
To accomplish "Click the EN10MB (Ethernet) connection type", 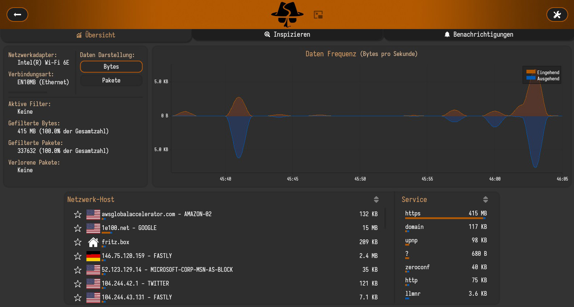I will pos(43,82).
